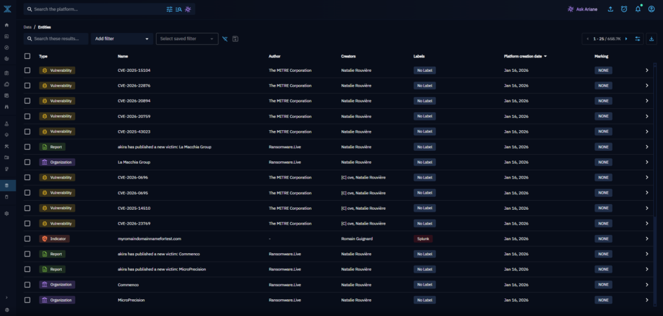
Task: Click the Ask Ariane AI assistant button
Action: click(582, 9)
